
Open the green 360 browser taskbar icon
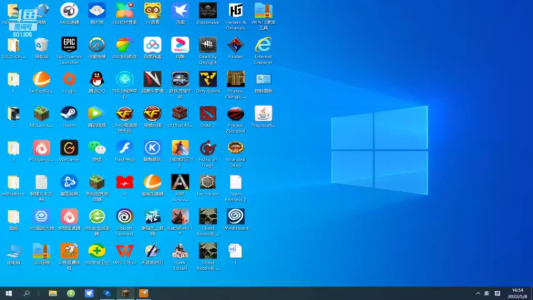point(71,293)
